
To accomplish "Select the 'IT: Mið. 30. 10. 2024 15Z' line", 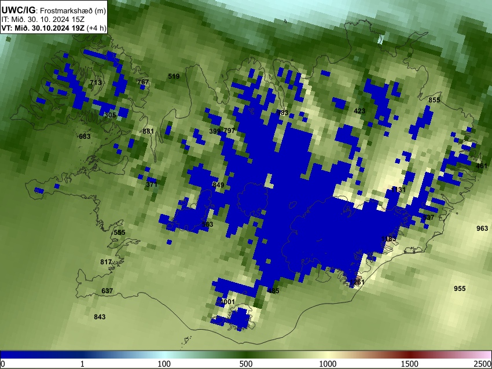I will [x=43, y=20].
